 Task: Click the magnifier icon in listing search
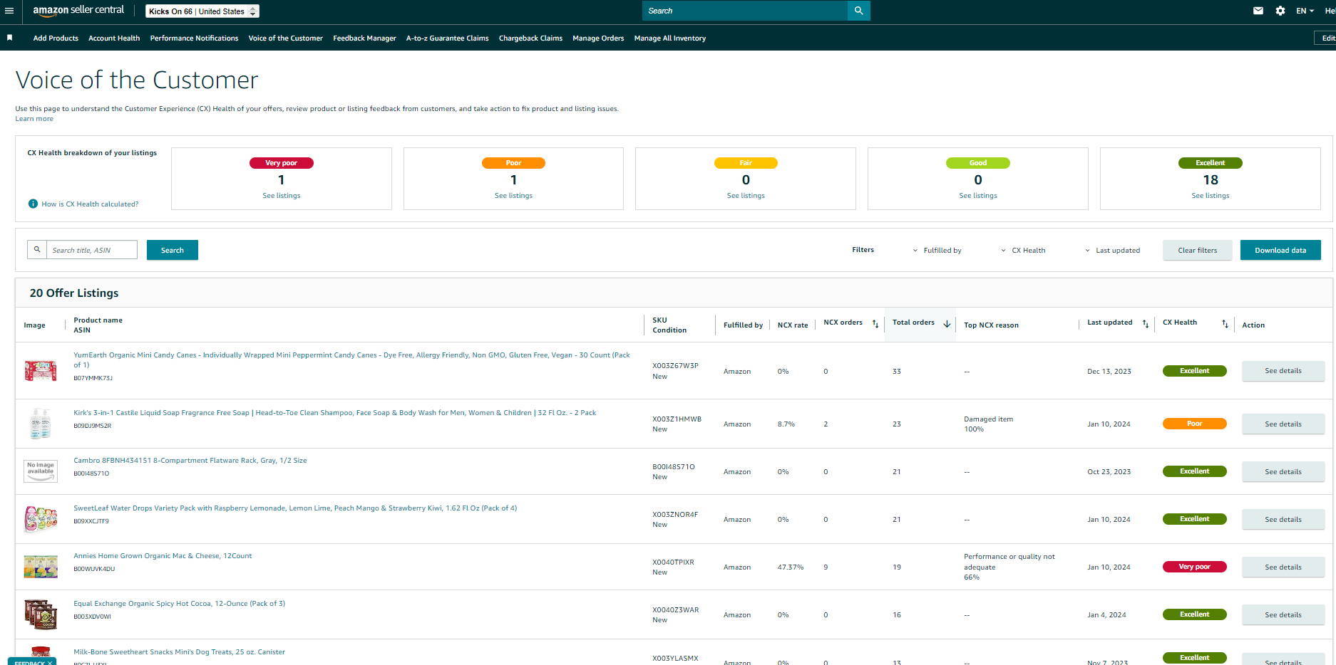click(x=37, y=250)
